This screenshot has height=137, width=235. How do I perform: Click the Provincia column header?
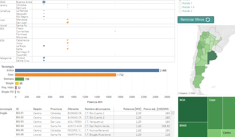(x=56, y=109)
